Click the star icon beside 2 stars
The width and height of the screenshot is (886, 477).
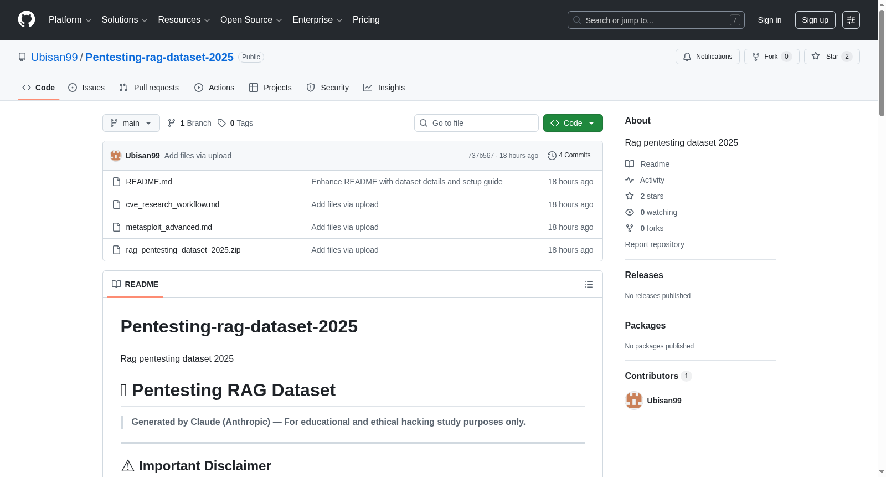(x=630, y=196)
